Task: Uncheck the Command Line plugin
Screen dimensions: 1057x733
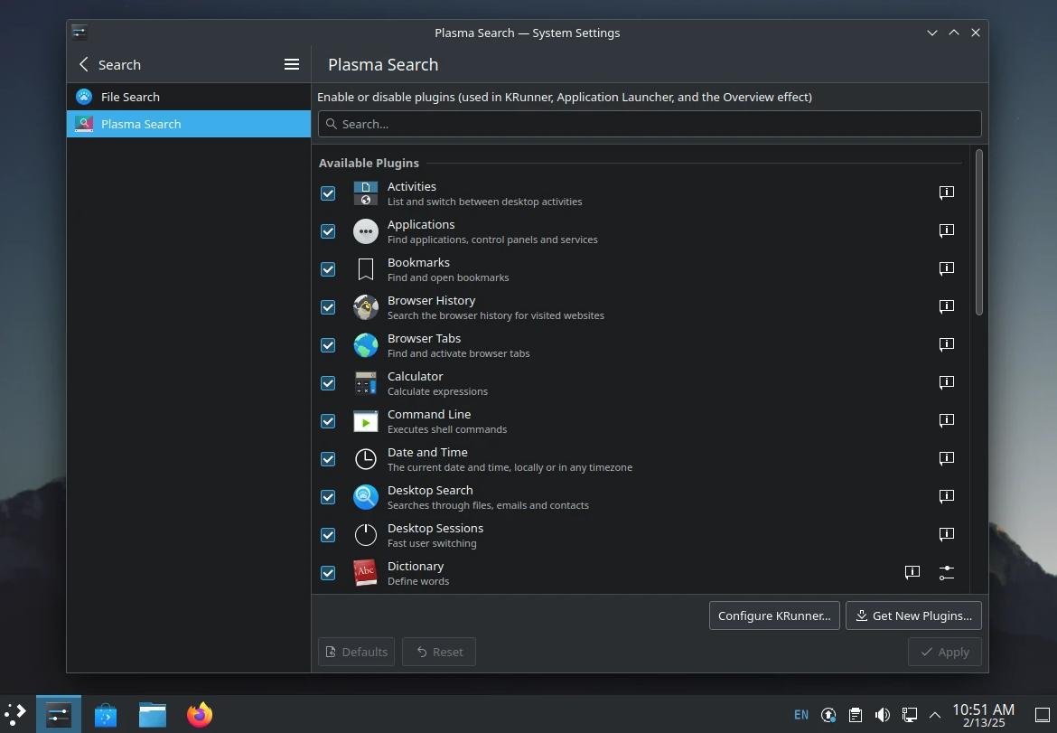Action: click(x=328, y=420)
